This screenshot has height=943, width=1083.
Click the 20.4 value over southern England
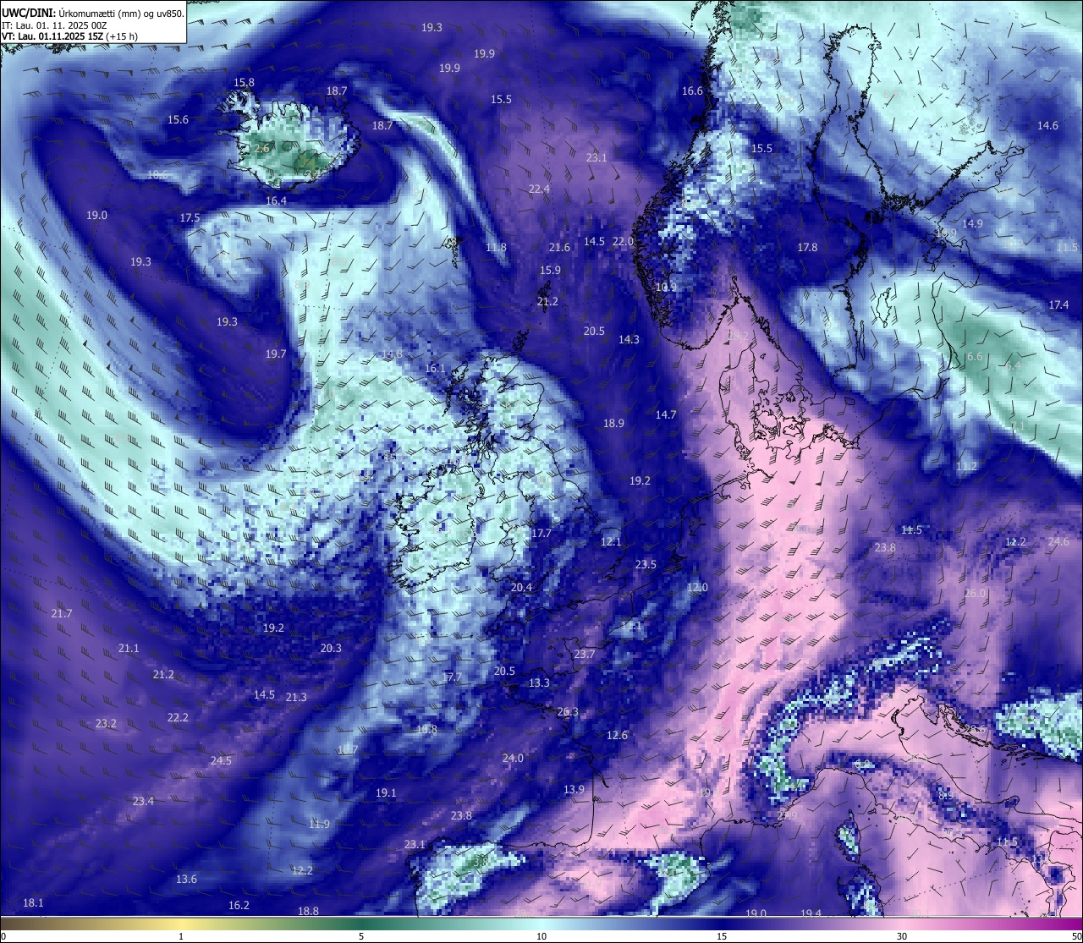tap(521, 587)
